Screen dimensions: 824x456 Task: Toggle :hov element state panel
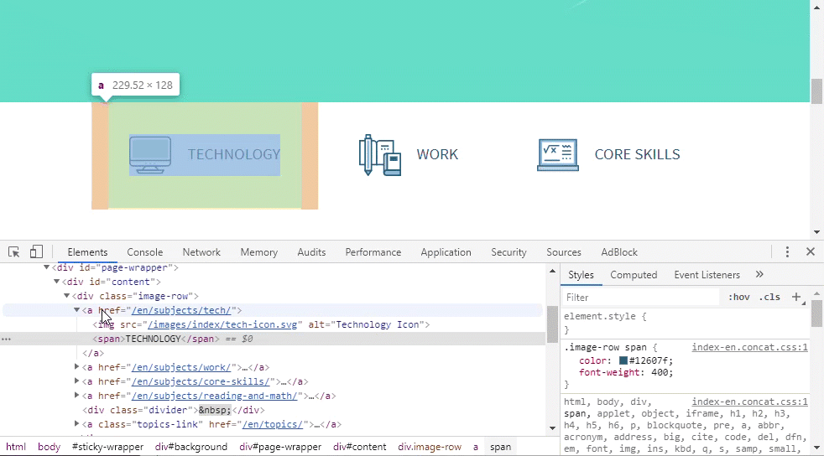pos(738,298)
